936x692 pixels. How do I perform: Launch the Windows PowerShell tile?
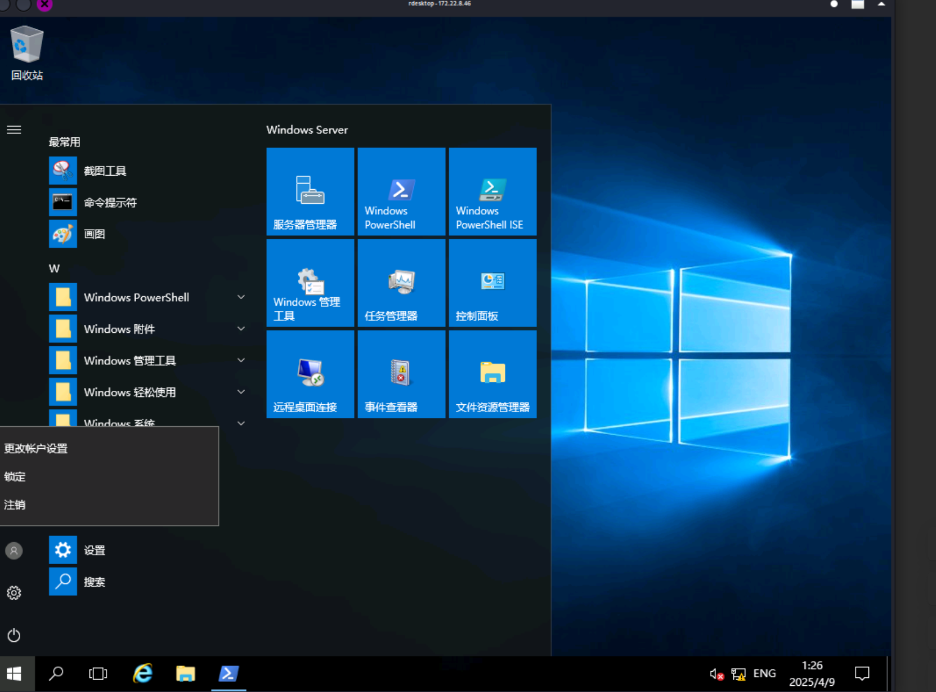tap(401, 191)
